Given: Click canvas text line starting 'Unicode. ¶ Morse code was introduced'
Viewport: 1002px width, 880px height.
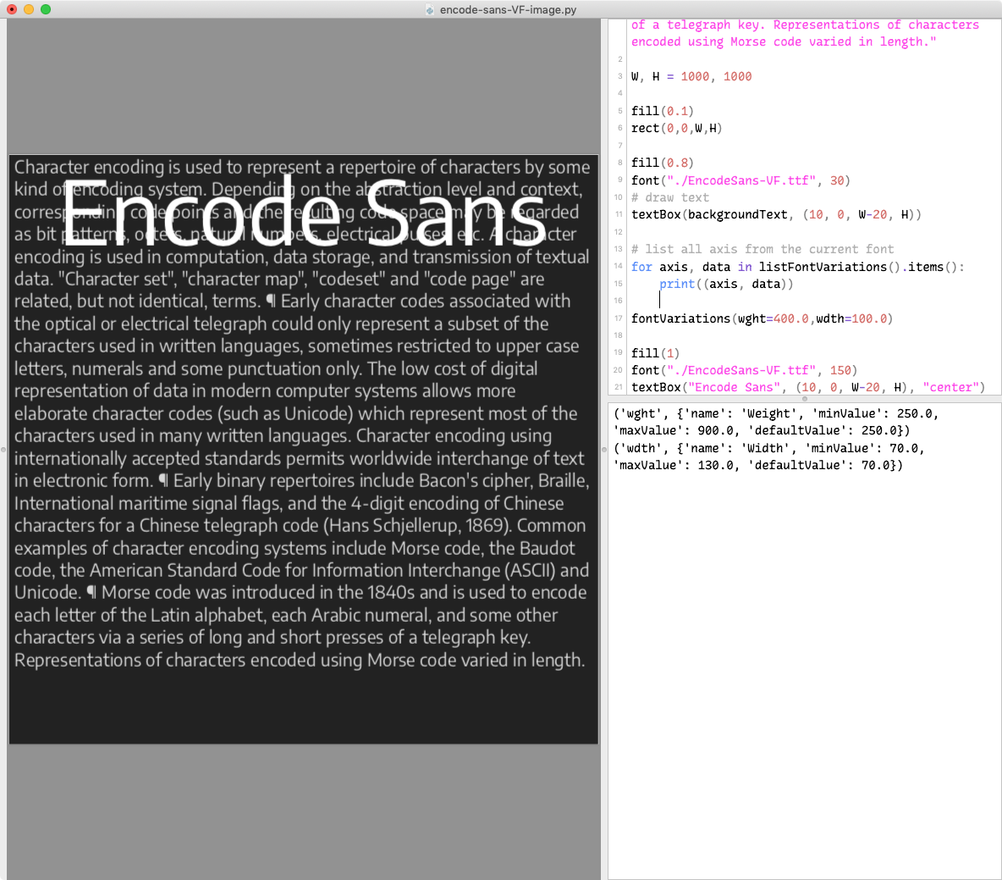Looking at the screenshot, I should tap(300, 592).
